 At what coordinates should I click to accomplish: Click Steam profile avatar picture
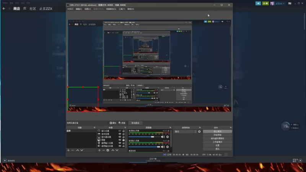pyautogui.click(x=272, y=3)
